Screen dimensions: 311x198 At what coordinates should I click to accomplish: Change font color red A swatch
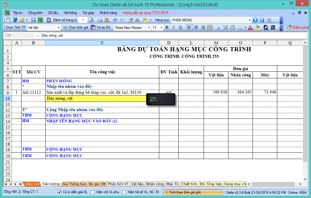[x=250, y=27]
